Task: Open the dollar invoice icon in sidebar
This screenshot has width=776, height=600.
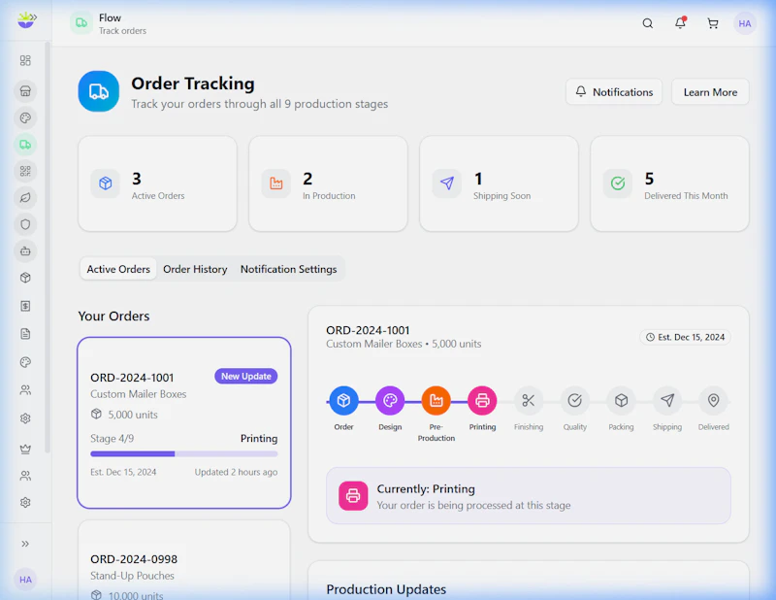Action: tap(25, 306)
